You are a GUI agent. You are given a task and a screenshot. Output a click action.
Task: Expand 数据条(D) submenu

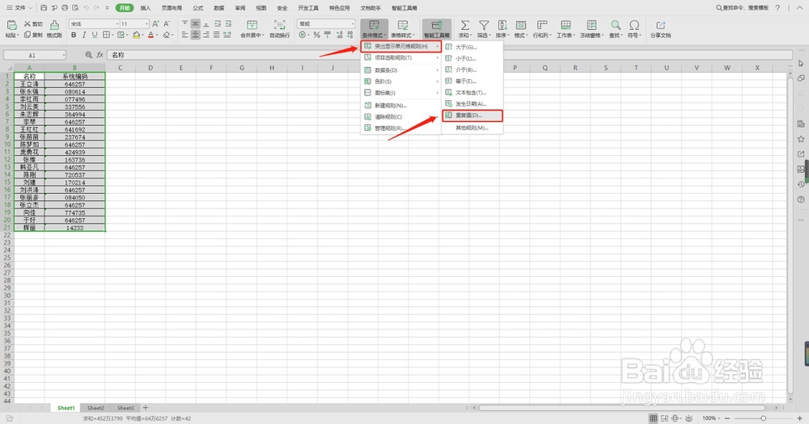point(401,70)
